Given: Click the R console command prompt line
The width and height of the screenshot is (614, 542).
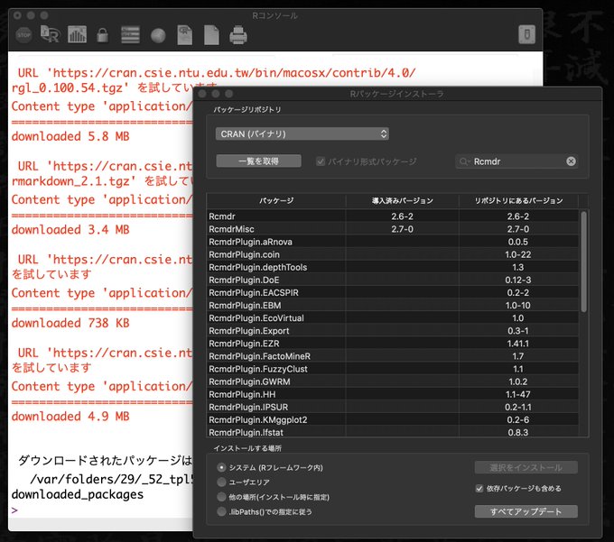Looking at the screenshot, I should point(102,510).
